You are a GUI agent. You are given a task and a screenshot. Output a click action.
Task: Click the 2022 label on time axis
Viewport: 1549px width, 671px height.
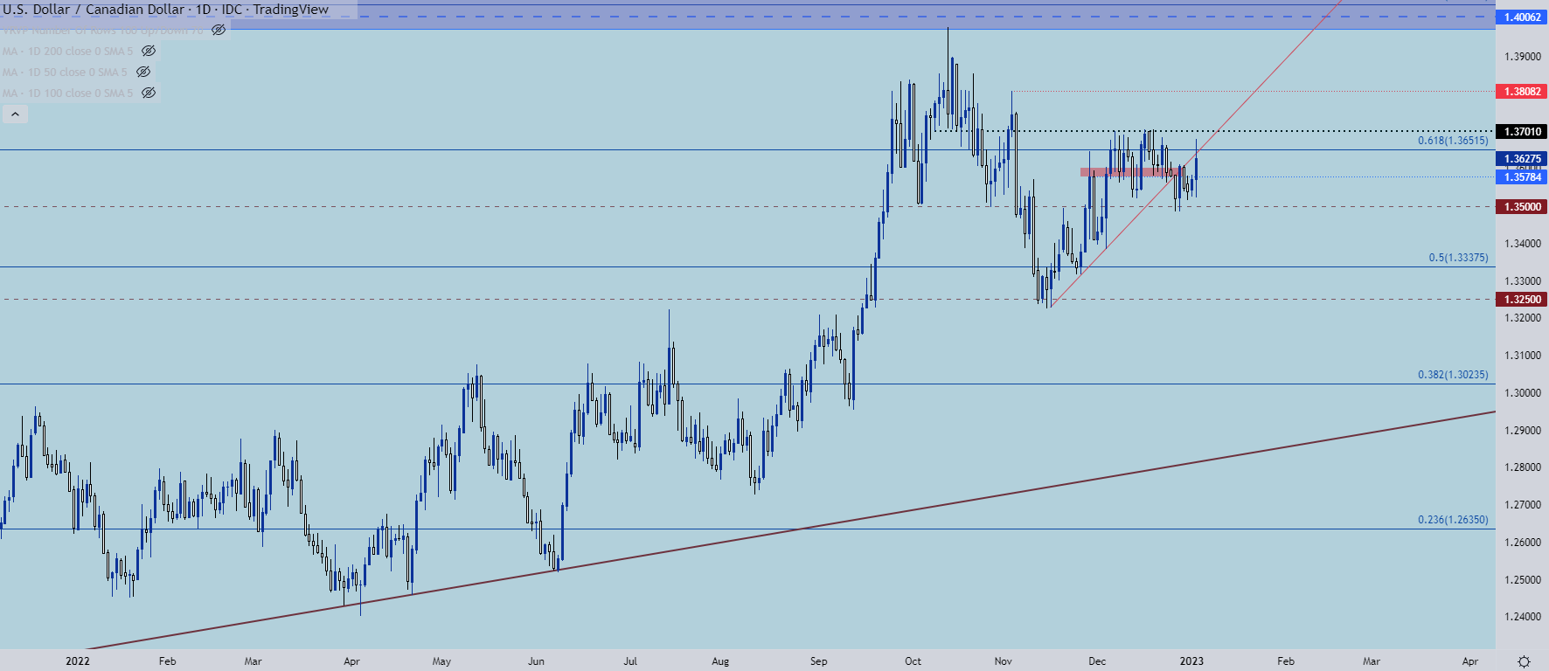pos(78,661)
